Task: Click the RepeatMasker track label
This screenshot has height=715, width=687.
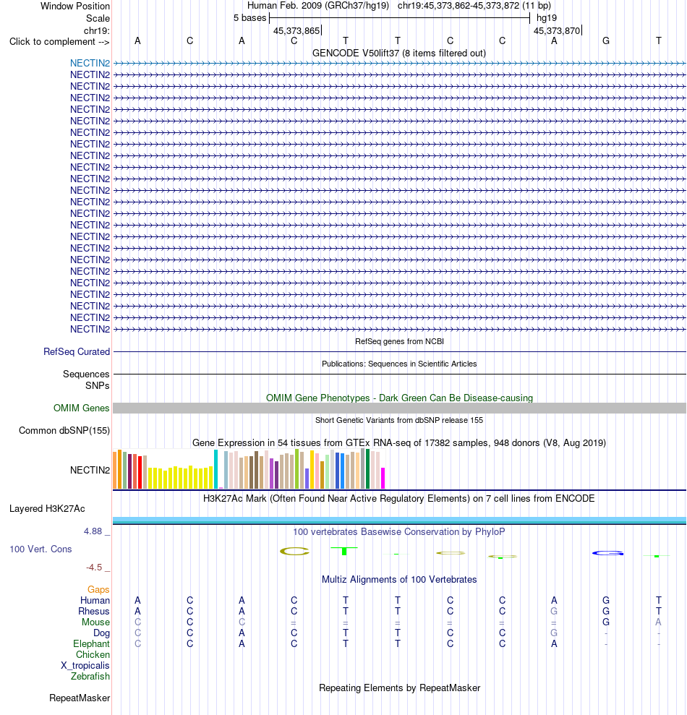Action: 80,698
